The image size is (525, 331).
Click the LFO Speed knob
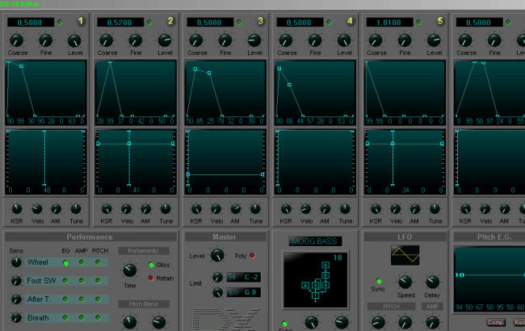405,282
